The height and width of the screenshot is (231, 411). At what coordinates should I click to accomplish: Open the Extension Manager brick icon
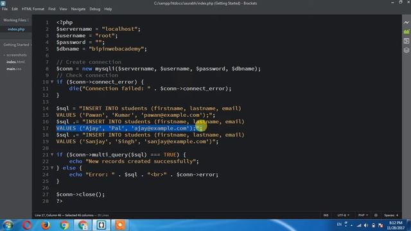click(x=407, y=31)
